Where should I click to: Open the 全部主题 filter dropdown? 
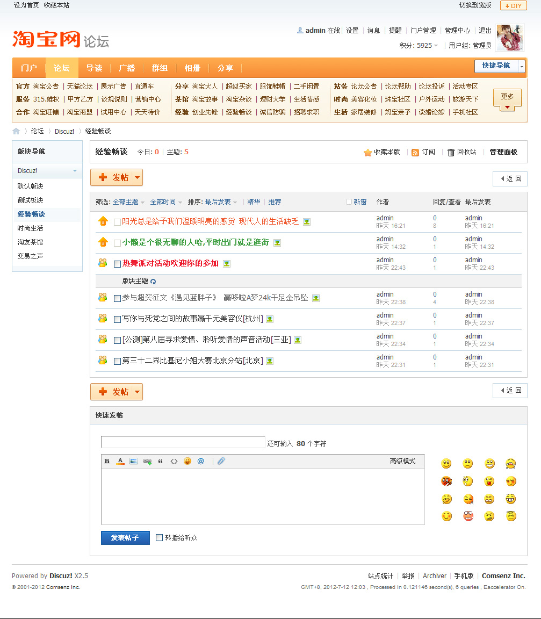click(128, 201)
